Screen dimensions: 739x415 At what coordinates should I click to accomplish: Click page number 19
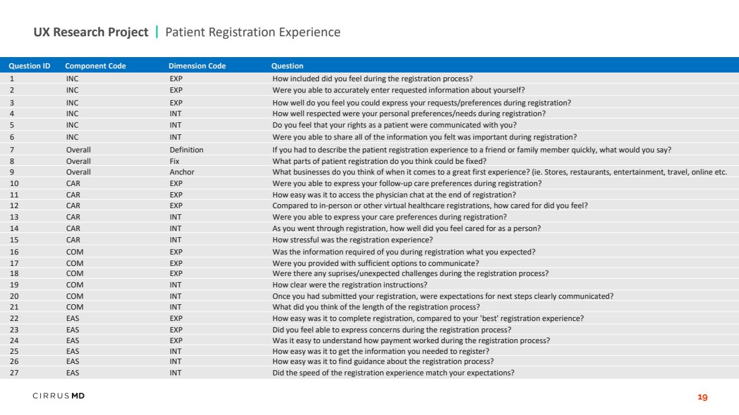click(x=702, y=397)
